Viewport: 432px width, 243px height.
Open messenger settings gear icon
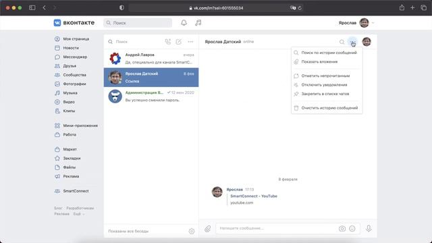click(x=192, y=231)
